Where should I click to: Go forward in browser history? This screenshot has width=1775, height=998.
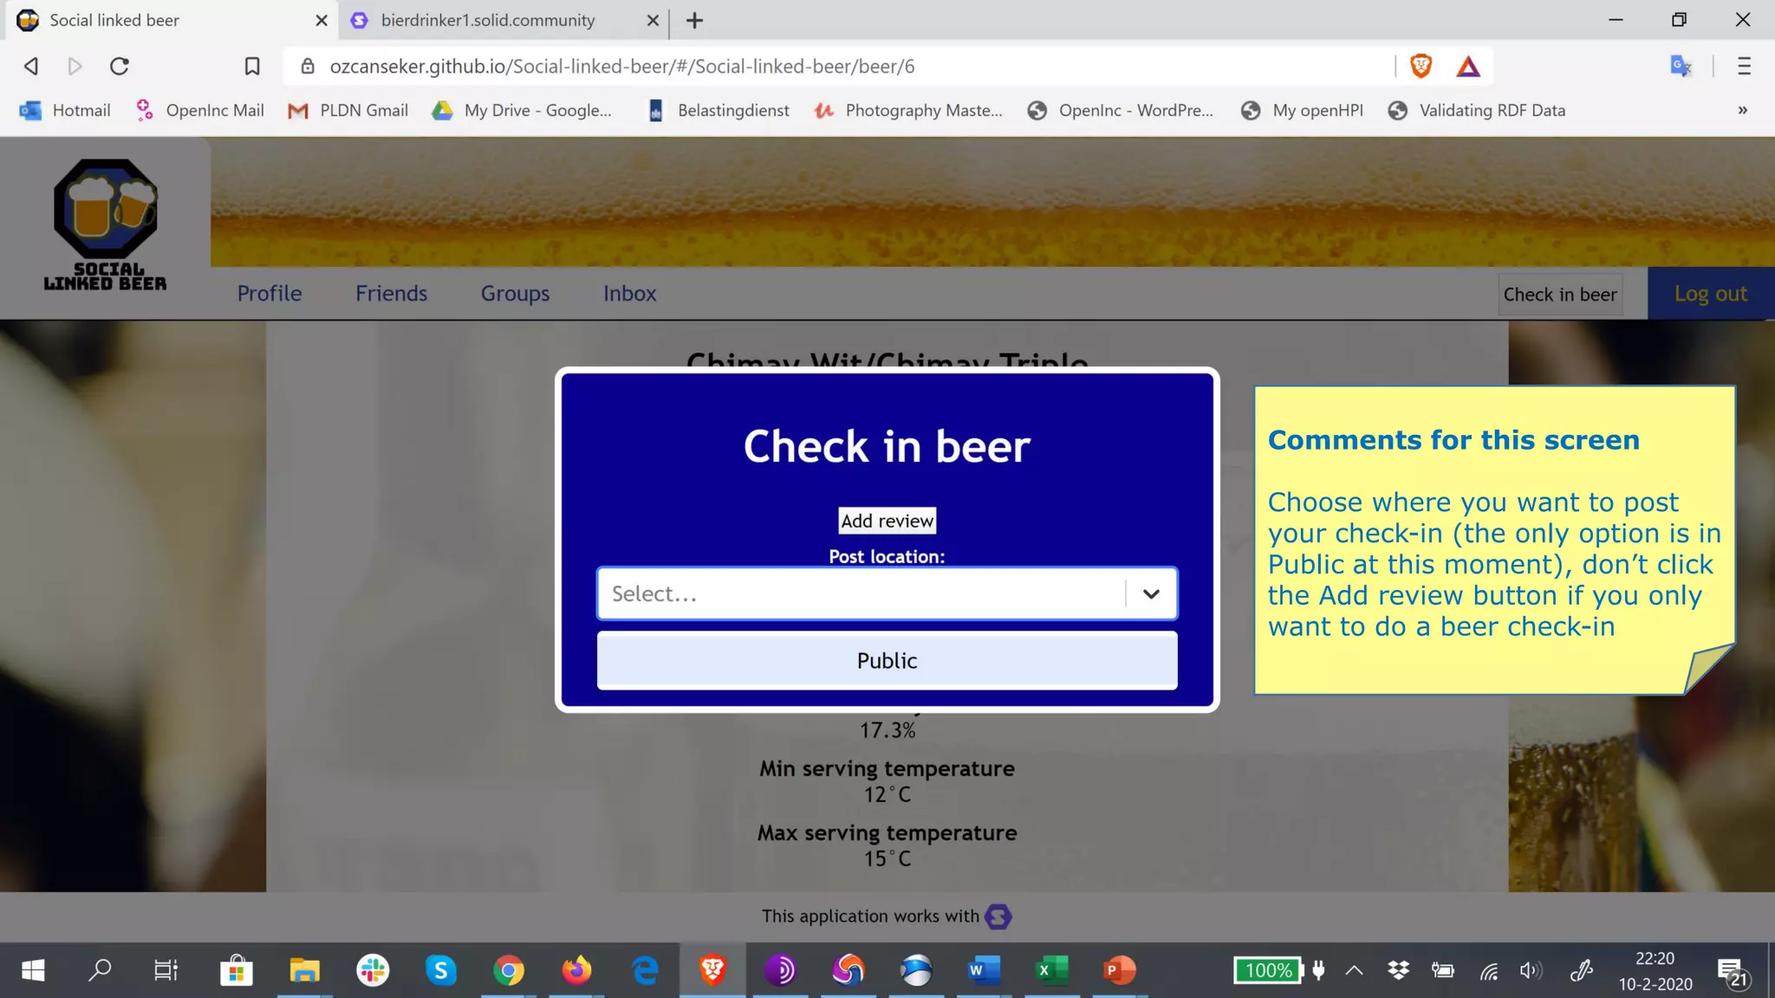point(75,66)
